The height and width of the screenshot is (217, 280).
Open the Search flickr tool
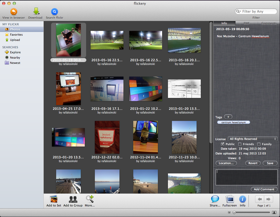(54, 12)
